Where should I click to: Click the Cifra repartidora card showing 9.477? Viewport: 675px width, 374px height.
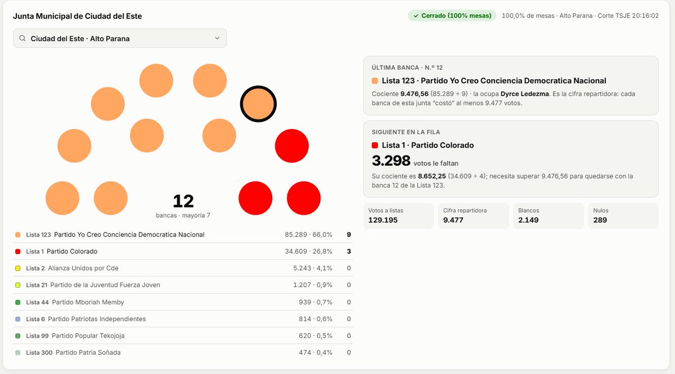[x=473, y=216]
